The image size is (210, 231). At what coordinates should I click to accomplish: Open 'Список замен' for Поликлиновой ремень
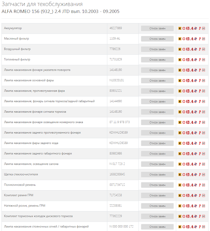pos(157,185)
